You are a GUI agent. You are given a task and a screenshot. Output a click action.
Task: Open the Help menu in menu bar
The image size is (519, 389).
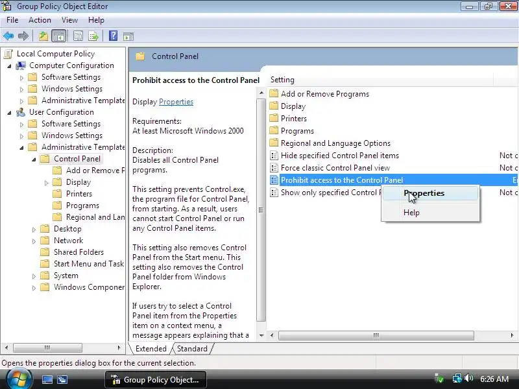[96, 20]
